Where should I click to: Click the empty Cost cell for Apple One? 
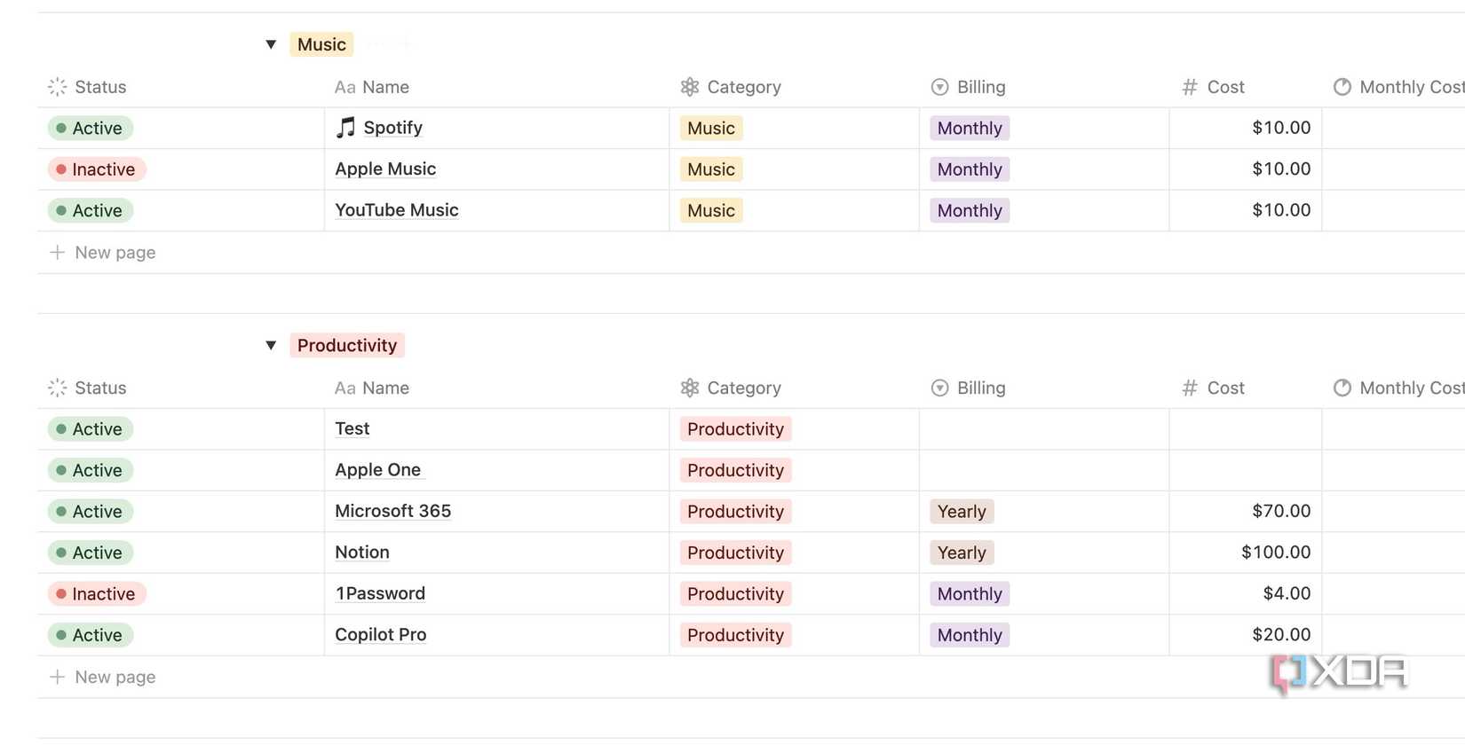[x=1246, y=470]
